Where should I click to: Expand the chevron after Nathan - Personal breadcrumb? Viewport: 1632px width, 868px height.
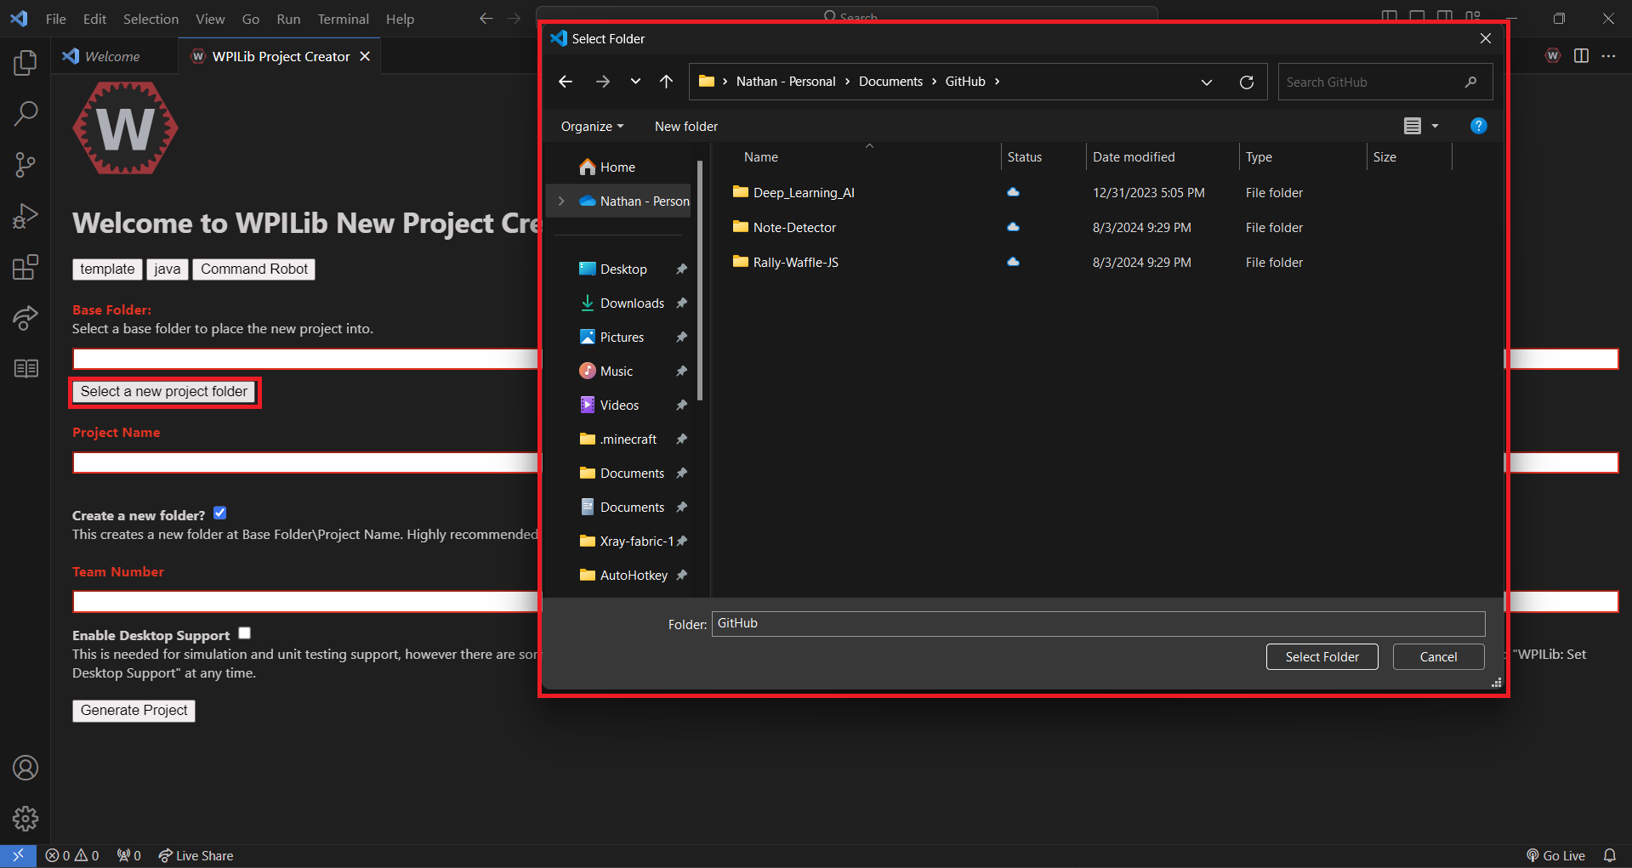[x=847, y=82]
